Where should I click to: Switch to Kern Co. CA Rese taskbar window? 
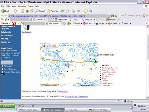100,110
